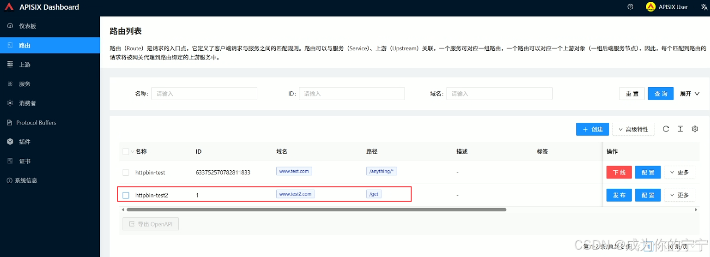Click route name httpbin-test
The height and width of the screenshot is (257, 710).
click(x=150, y=173)
